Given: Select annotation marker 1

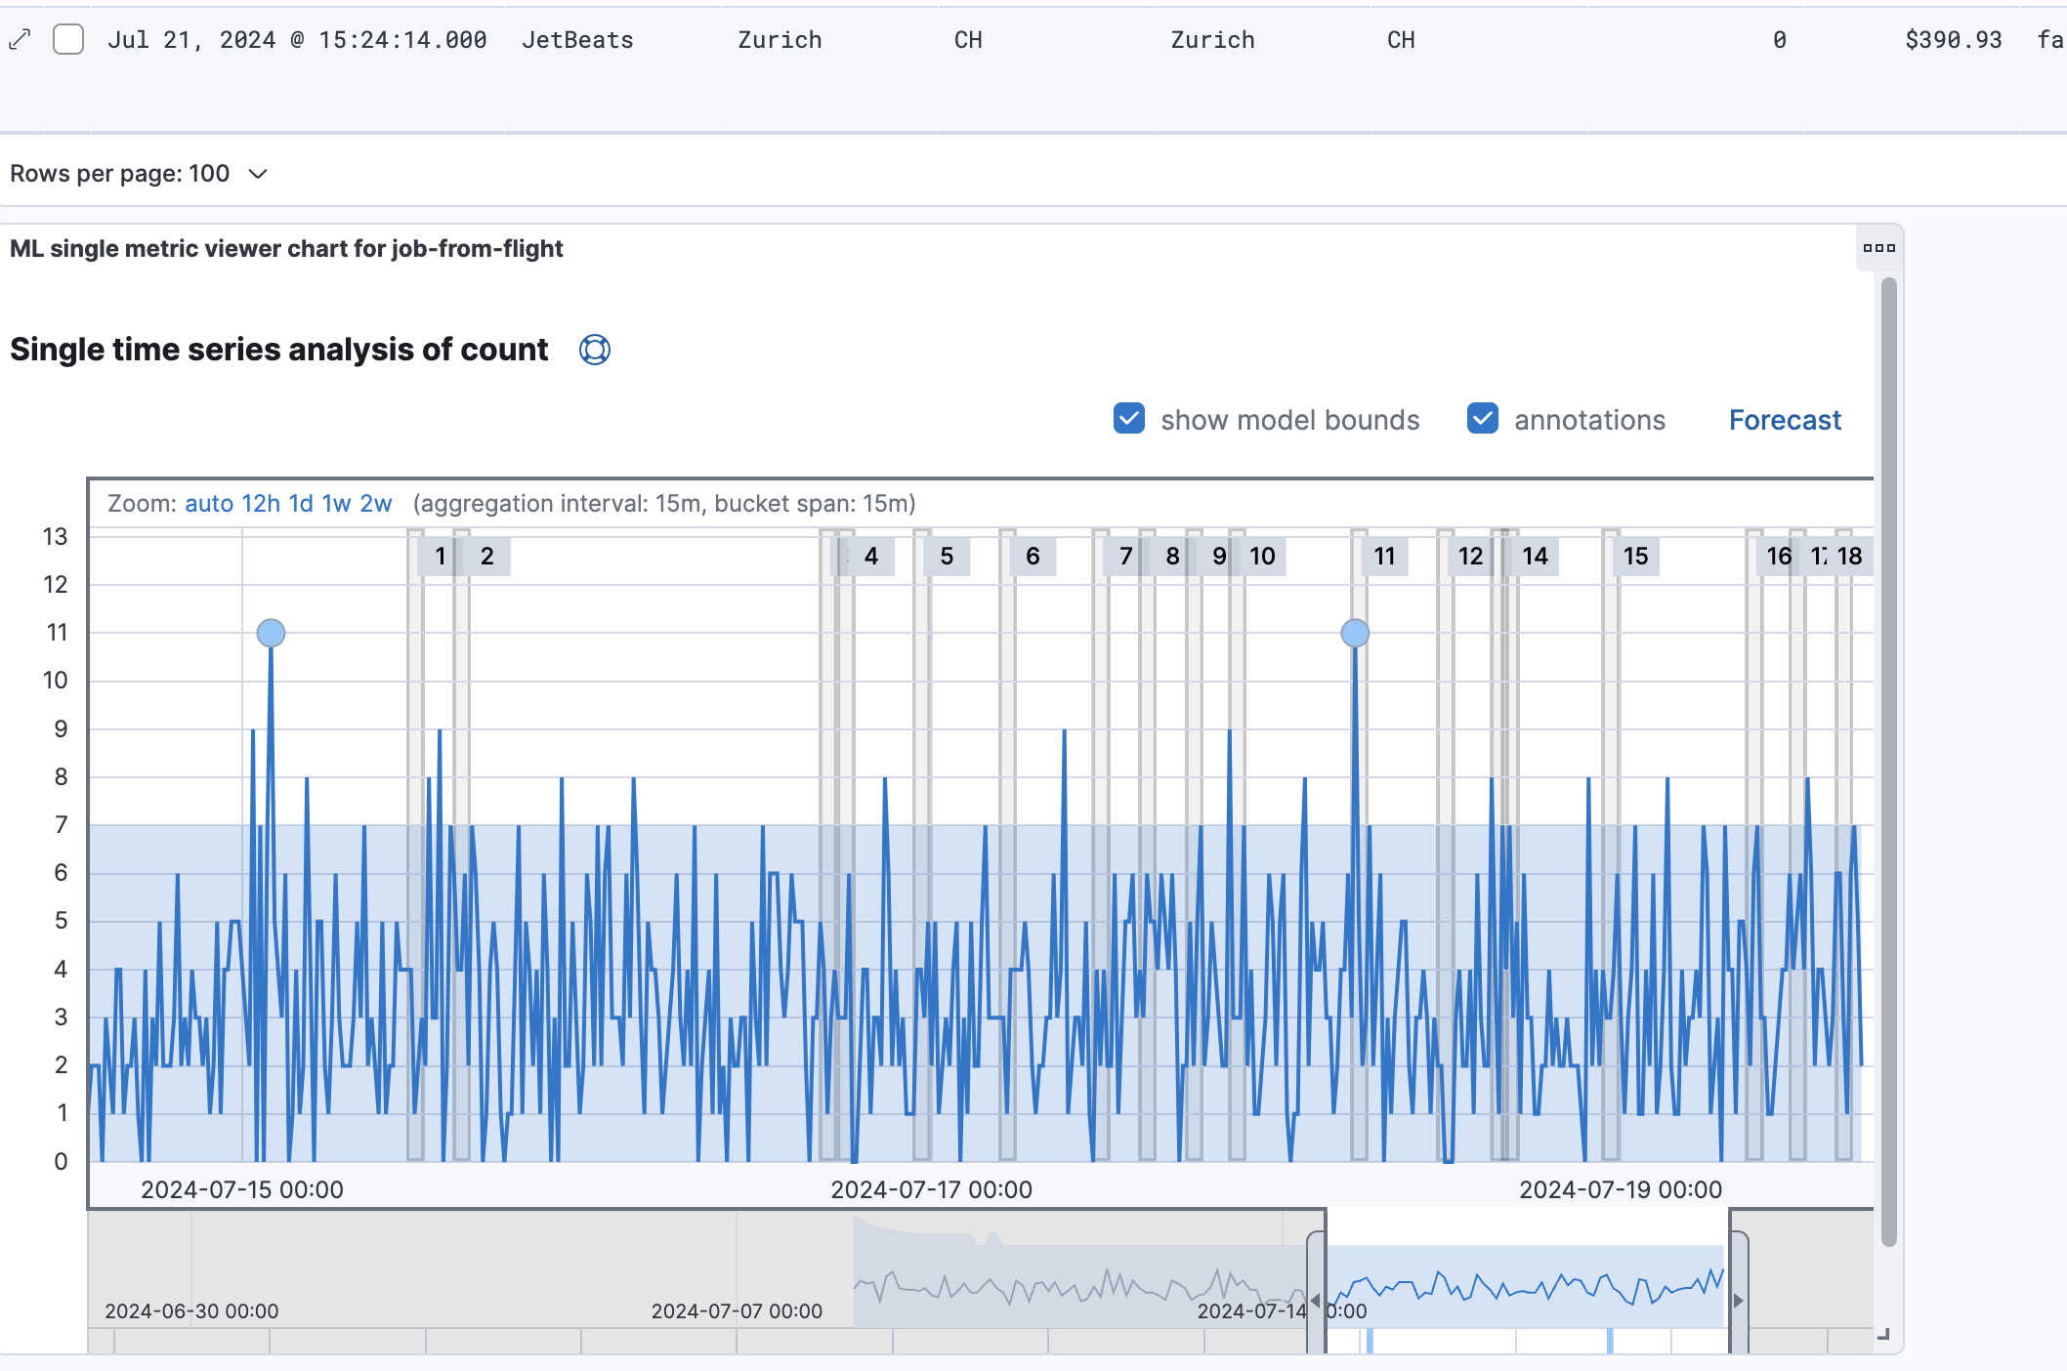Looking at the screenshot, I should (x=441, y=557).
